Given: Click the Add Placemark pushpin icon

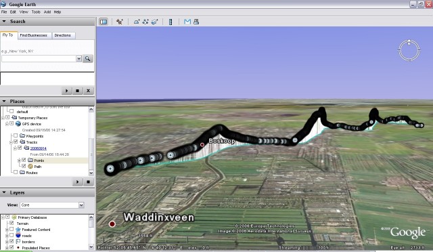Looking at the screenshot, I should [x=120, y=22].
